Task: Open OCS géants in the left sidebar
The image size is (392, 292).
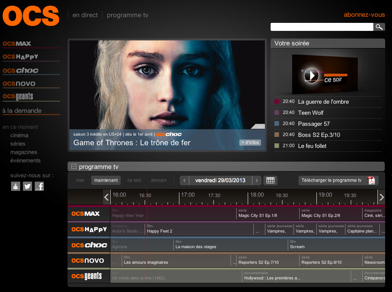Action: pos(18,96)
